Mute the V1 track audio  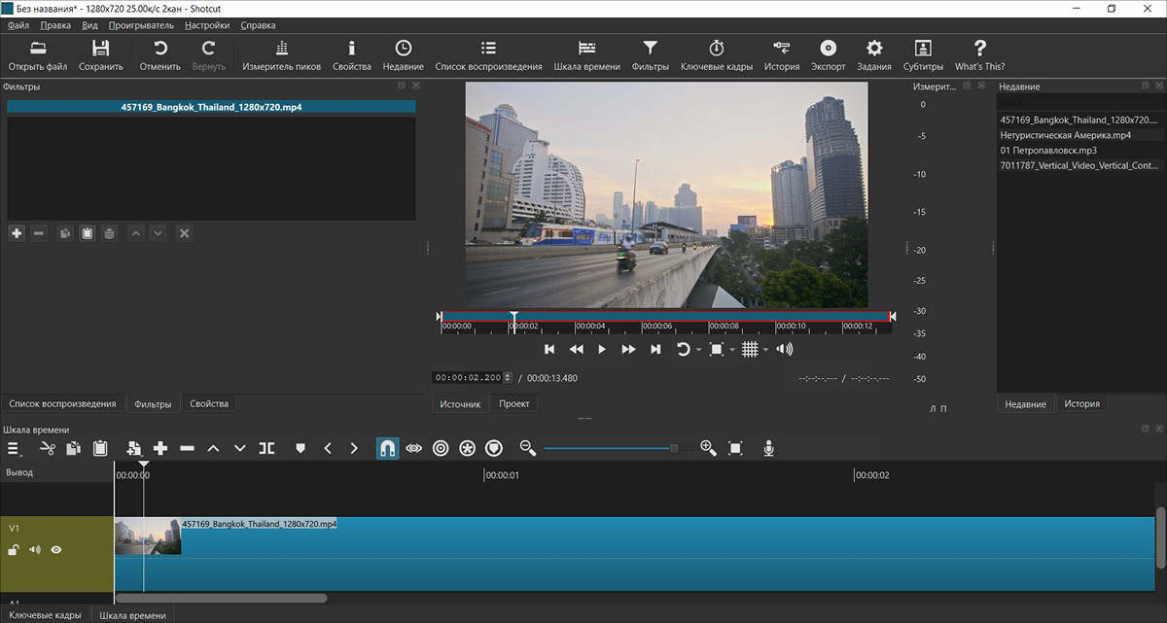[x=35, y=550]
